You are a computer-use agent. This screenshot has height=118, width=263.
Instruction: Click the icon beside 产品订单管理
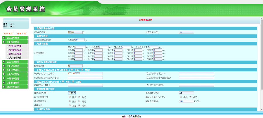tap(4, 78)
